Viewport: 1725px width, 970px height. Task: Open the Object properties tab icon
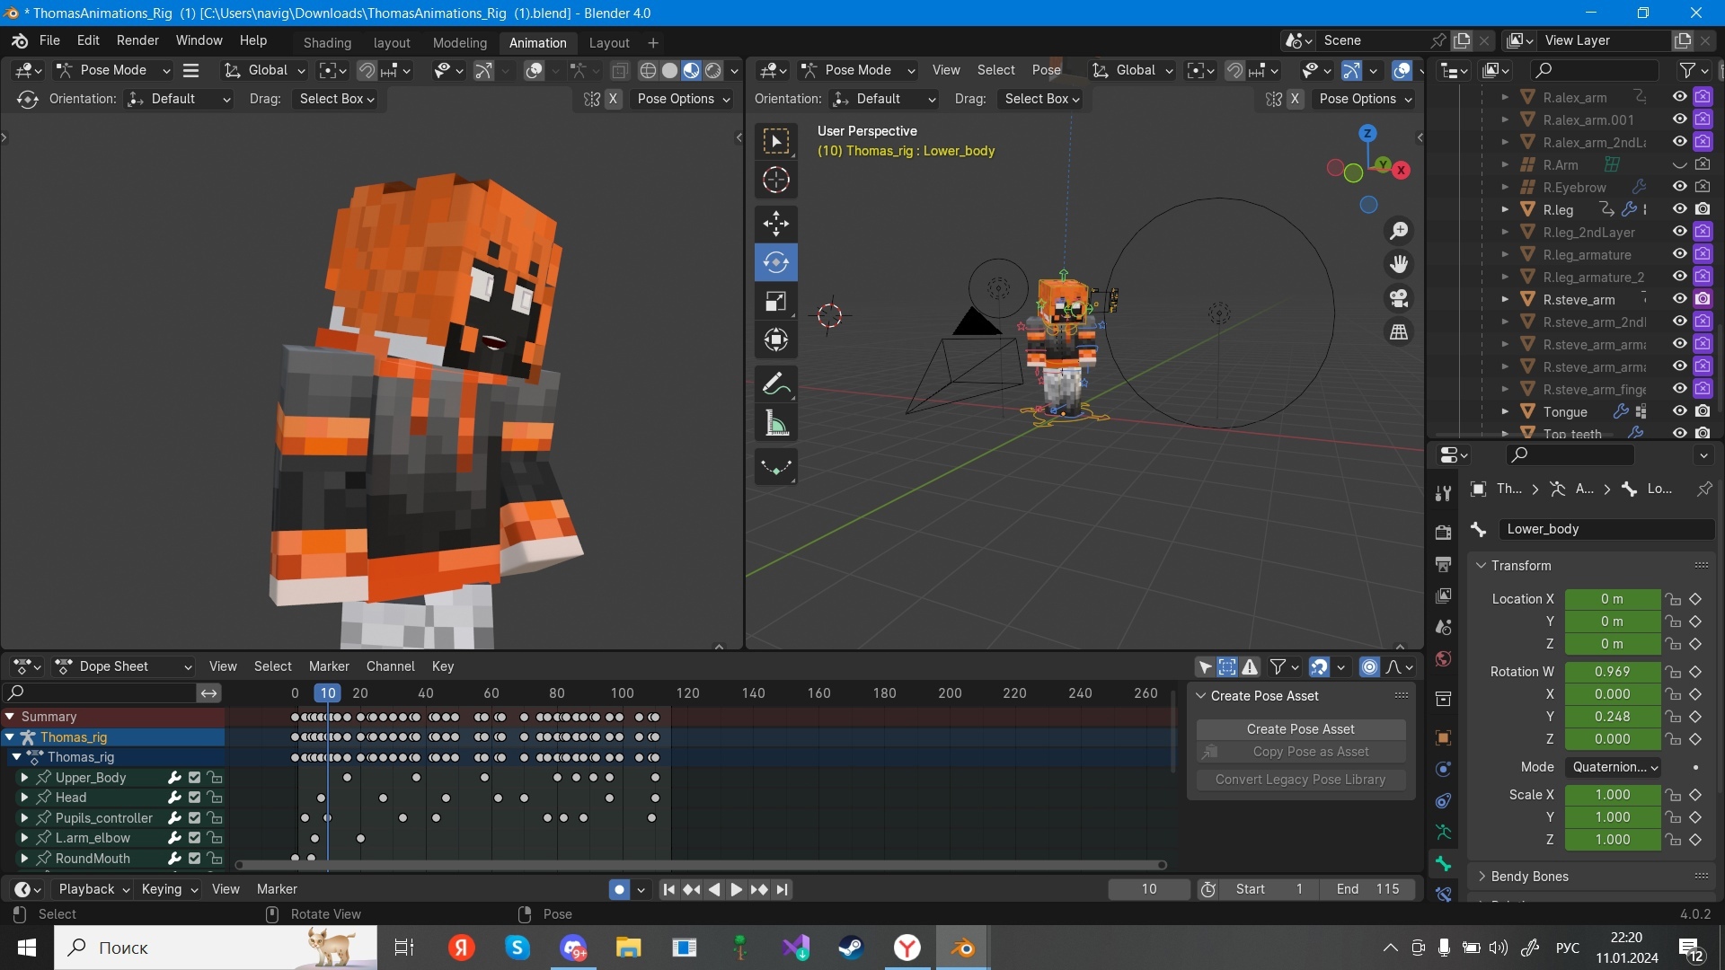coord(1443,738)
